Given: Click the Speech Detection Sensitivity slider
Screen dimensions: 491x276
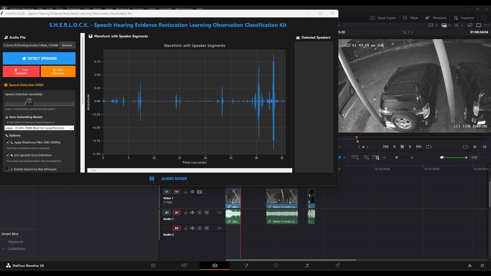Looking at the screenshot, I should 39,103.
